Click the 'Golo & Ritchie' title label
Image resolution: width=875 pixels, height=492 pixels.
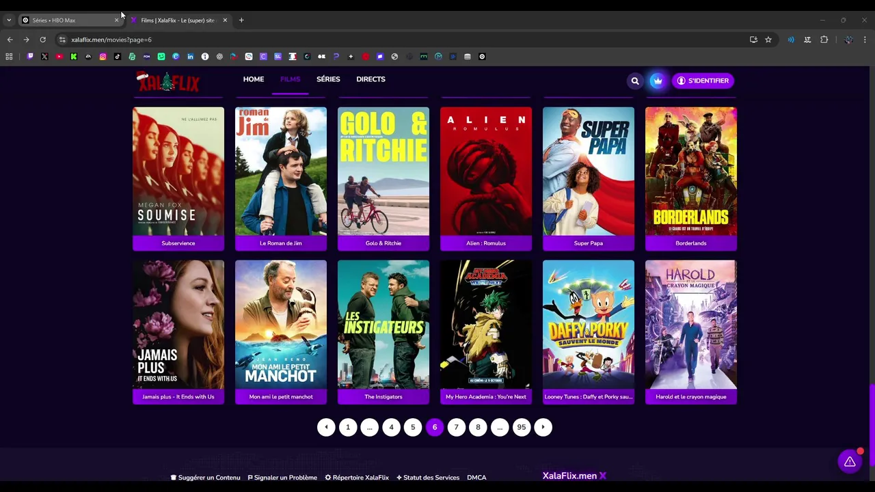[383, 243]
